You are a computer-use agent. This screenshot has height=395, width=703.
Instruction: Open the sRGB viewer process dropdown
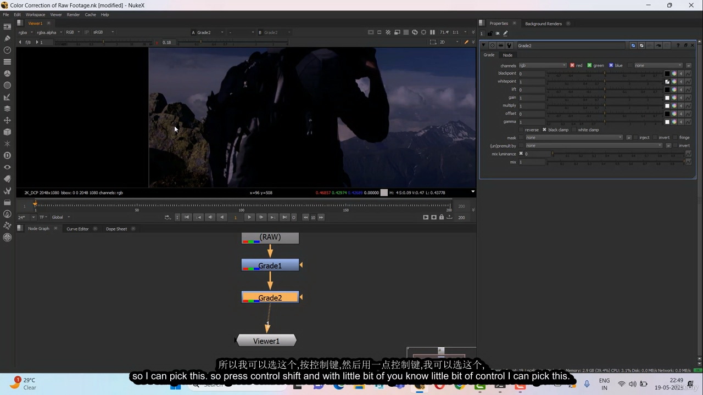point(103,32)
